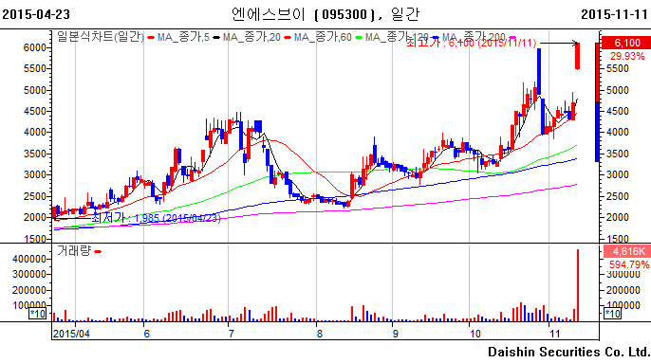Image resolution: width=651 pixels, height=363 pixels.
Task: Select the MA_종가,200 legend entry
Action: pos(474,37)
